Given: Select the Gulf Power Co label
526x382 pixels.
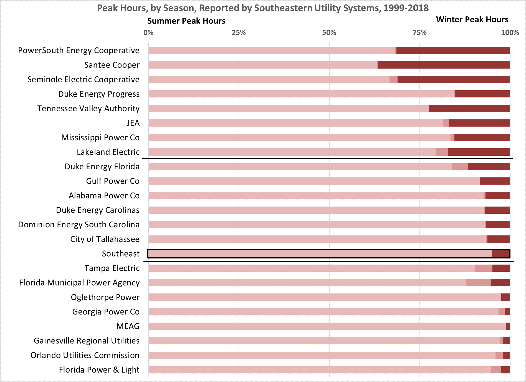Looking at the screenshot, I should pyautogui.click(x=113, y=181).
